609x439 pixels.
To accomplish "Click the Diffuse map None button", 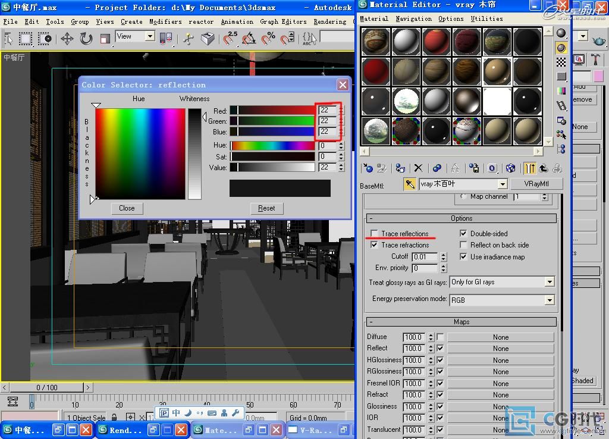I will [x=501, y=337].
